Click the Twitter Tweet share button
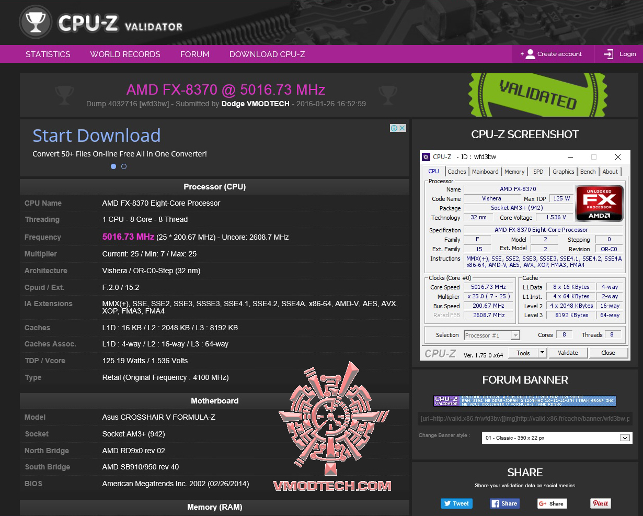 [x=456, y=503]
